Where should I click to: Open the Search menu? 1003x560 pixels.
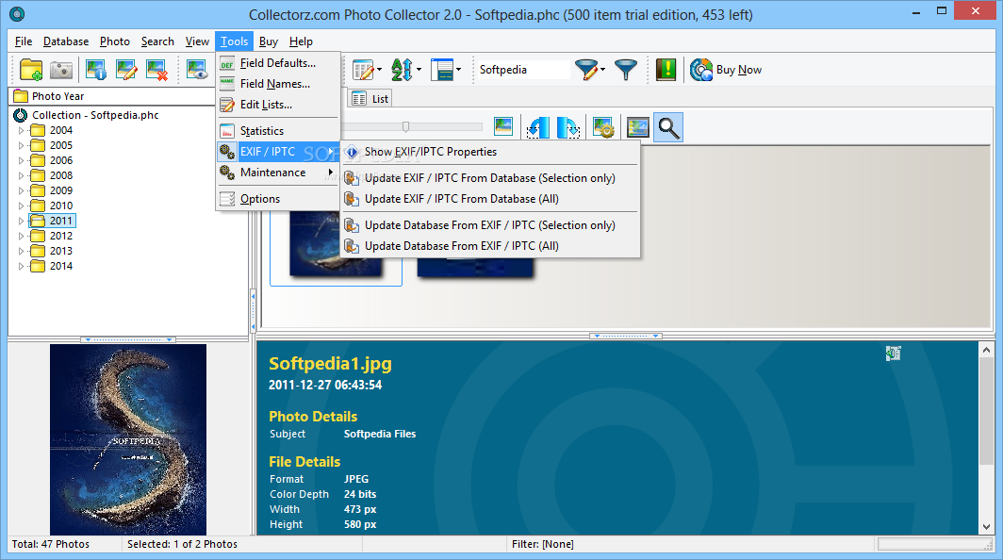pyautogui.click(x=157, y=41)
